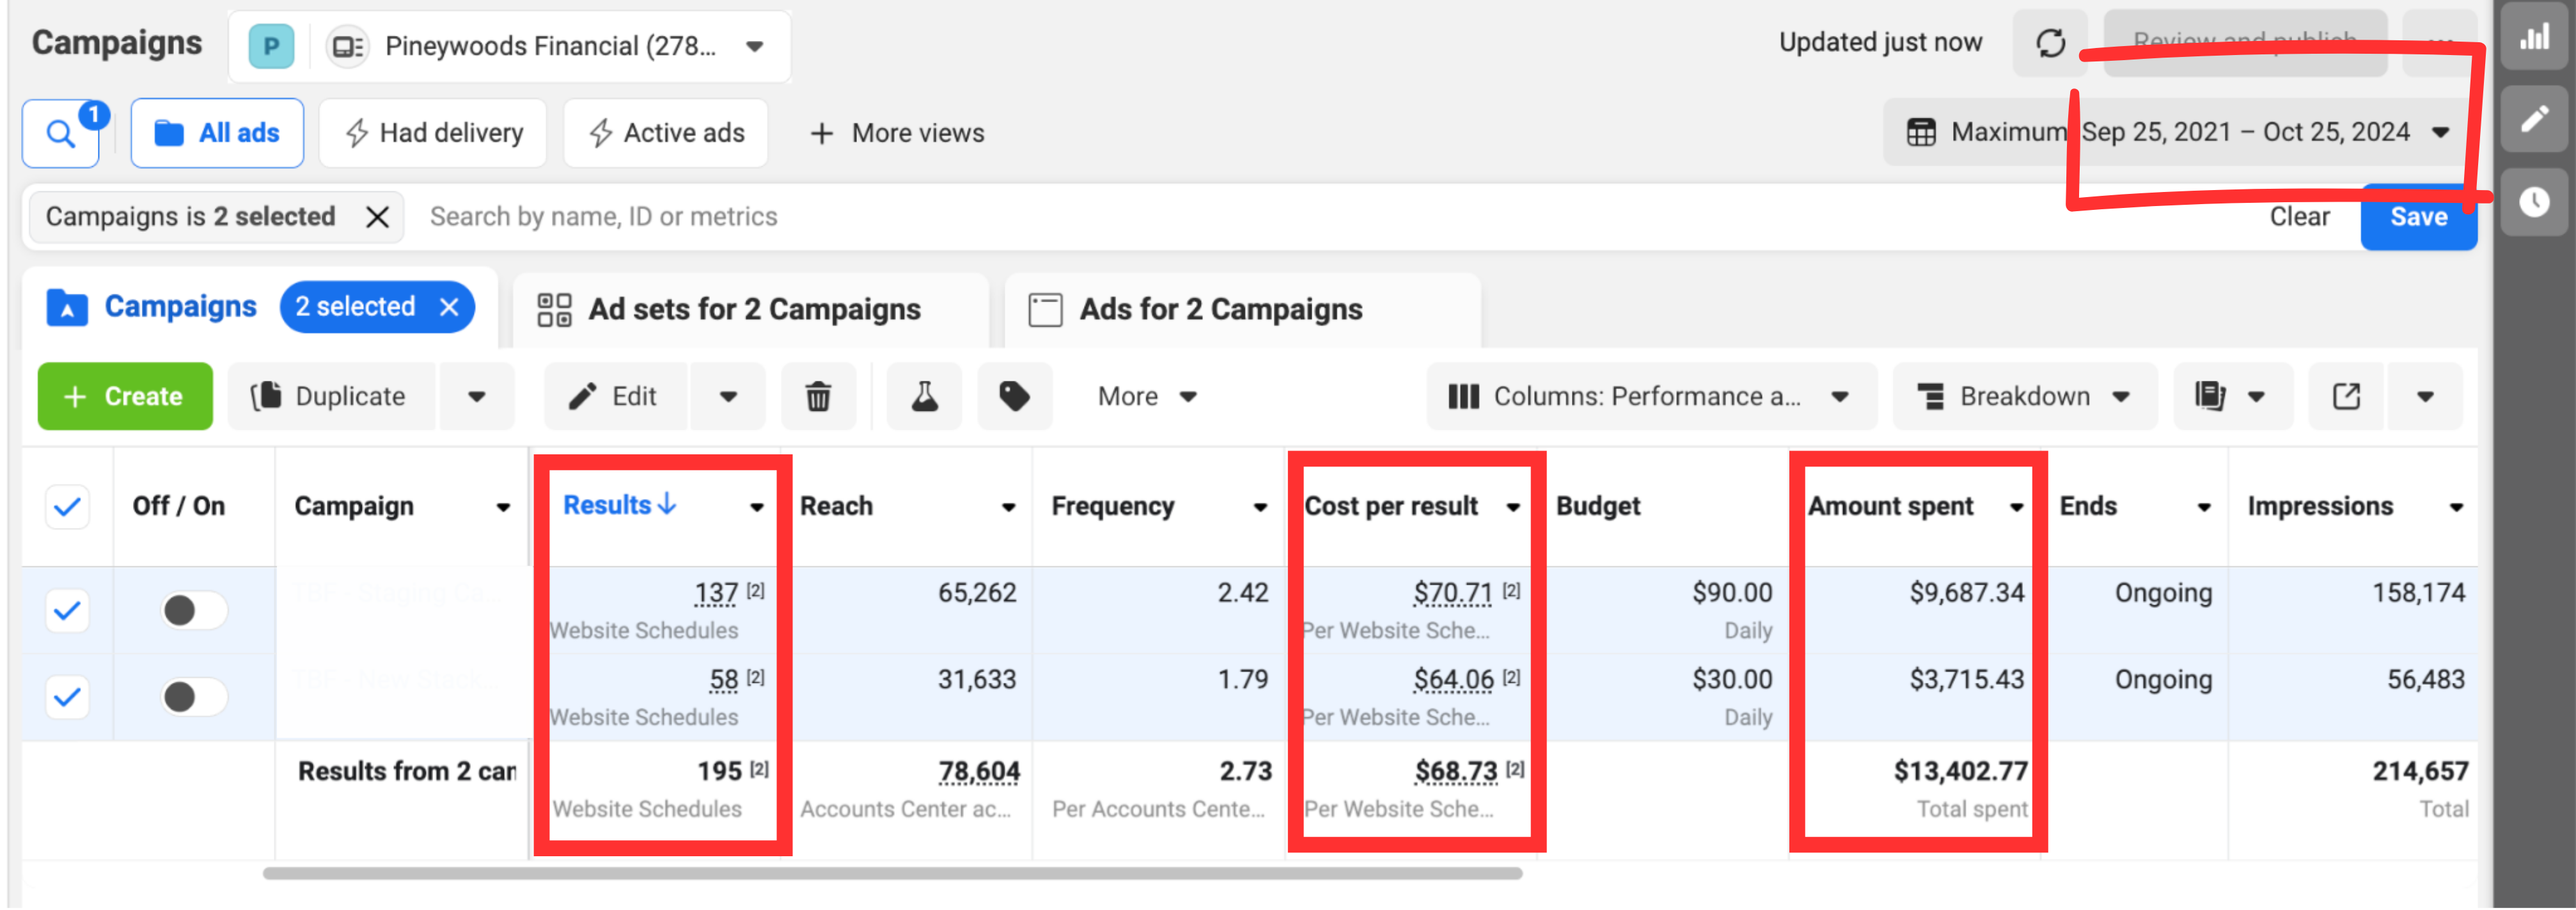
Task: Click the horizontal scrollbar under the table
Action: pyautogui.click(x=892, y=874)
